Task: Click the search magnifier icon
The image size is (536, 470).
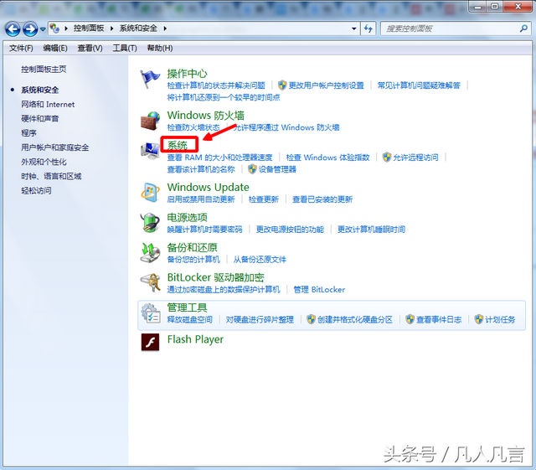Action: pos(523,28)
